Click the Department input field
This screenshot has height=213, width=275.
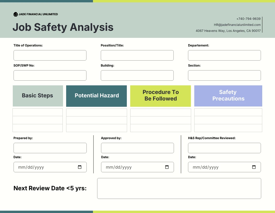tap(224, 55)
